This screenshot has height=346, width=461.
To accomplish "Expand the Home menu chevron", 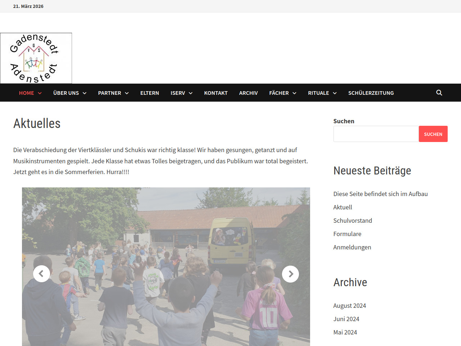I will pyautogui.click(x=40, y=93).
